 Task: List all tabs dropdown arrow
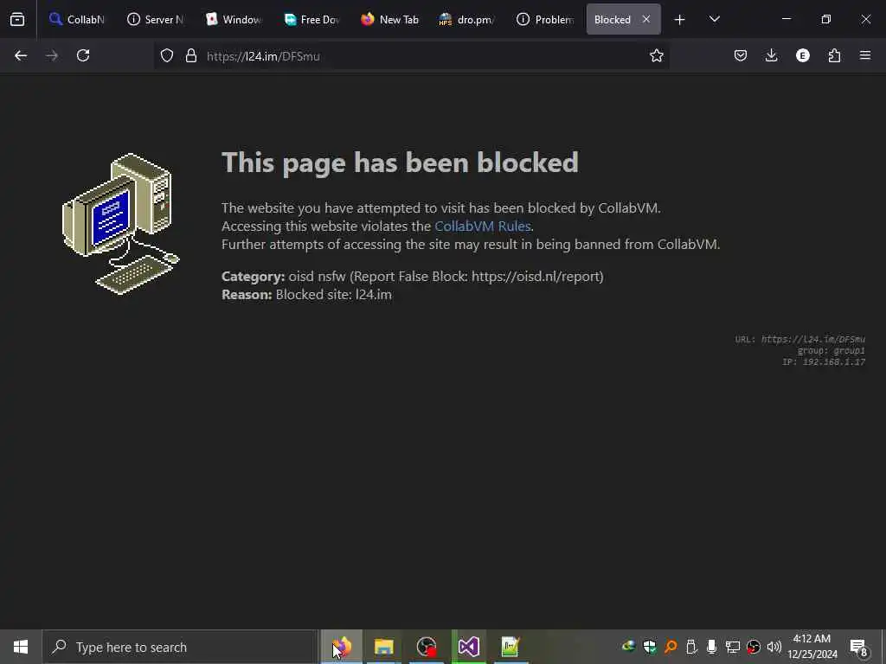pyautogui.click(x=714, y=19)
